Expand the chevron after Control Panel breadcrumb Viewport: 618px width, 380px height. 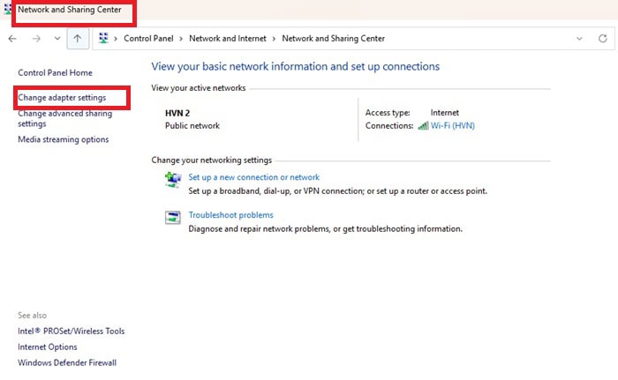point(182,39)
